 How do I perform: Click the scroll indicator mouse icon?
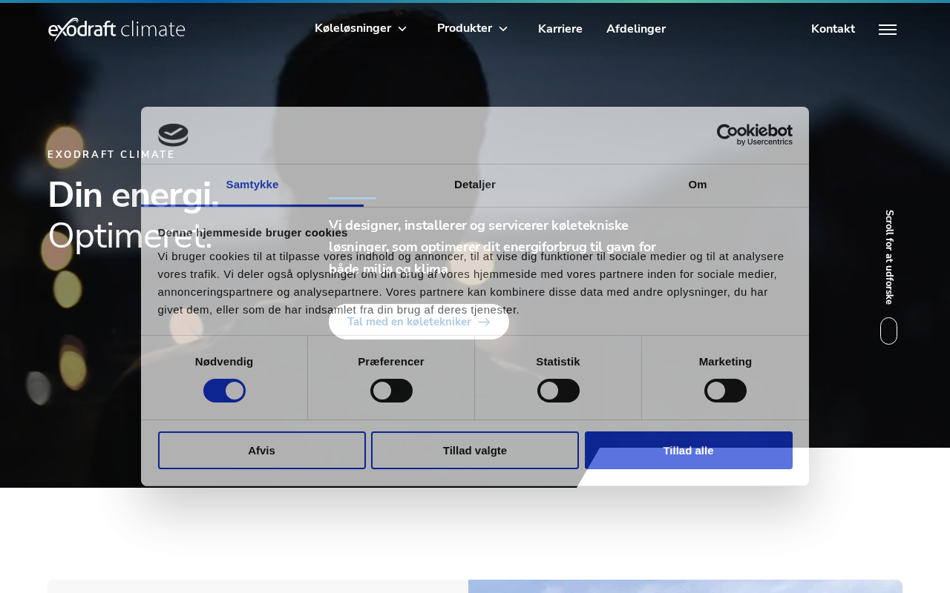pyautogui.click(x=888, y=331)
